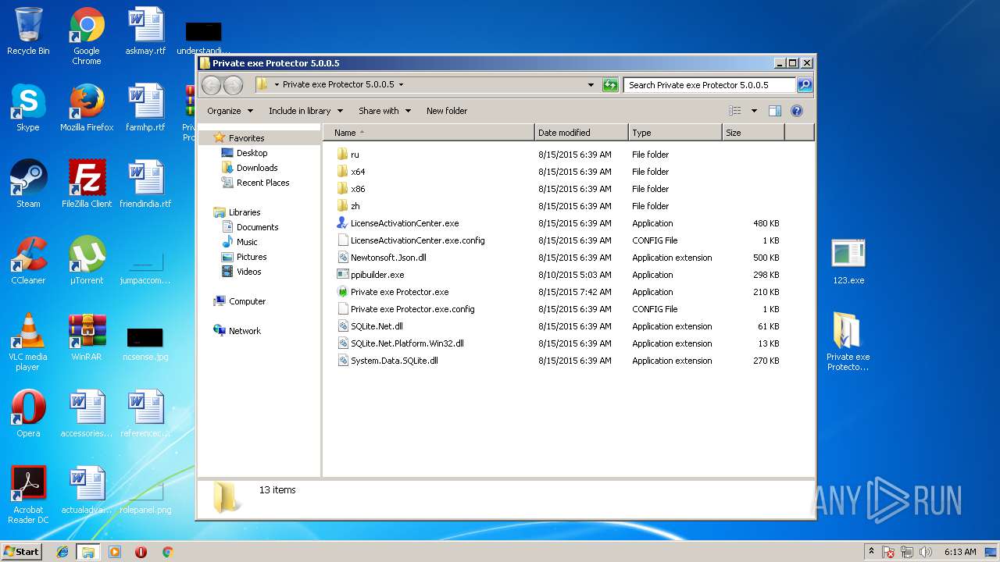
Task: Sort by Size column header
Action: coord(753,133)
